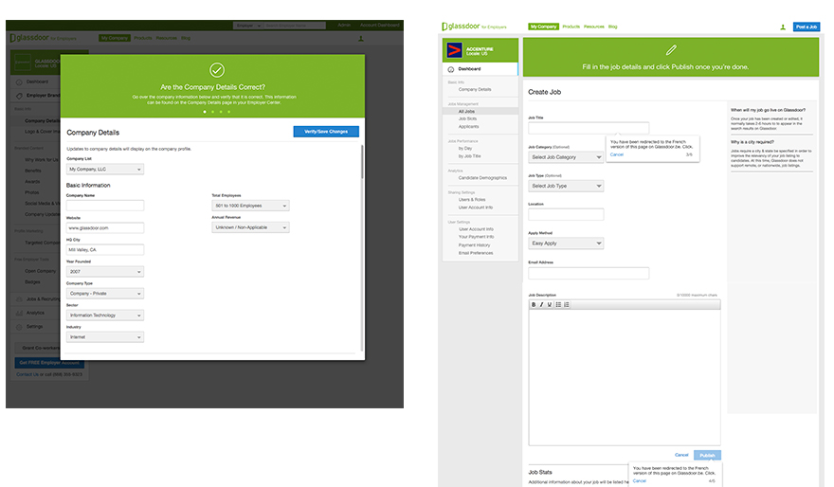Click the user profile icon beside Post a Job
The image size is (834, 487).
coord(782,27)
